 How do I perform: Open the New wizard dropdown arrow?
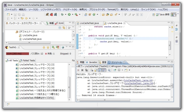(11, 15)
